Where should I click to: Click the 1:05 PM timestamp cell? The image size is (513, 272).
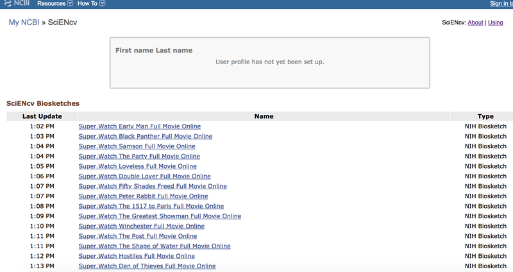(42, 166)
